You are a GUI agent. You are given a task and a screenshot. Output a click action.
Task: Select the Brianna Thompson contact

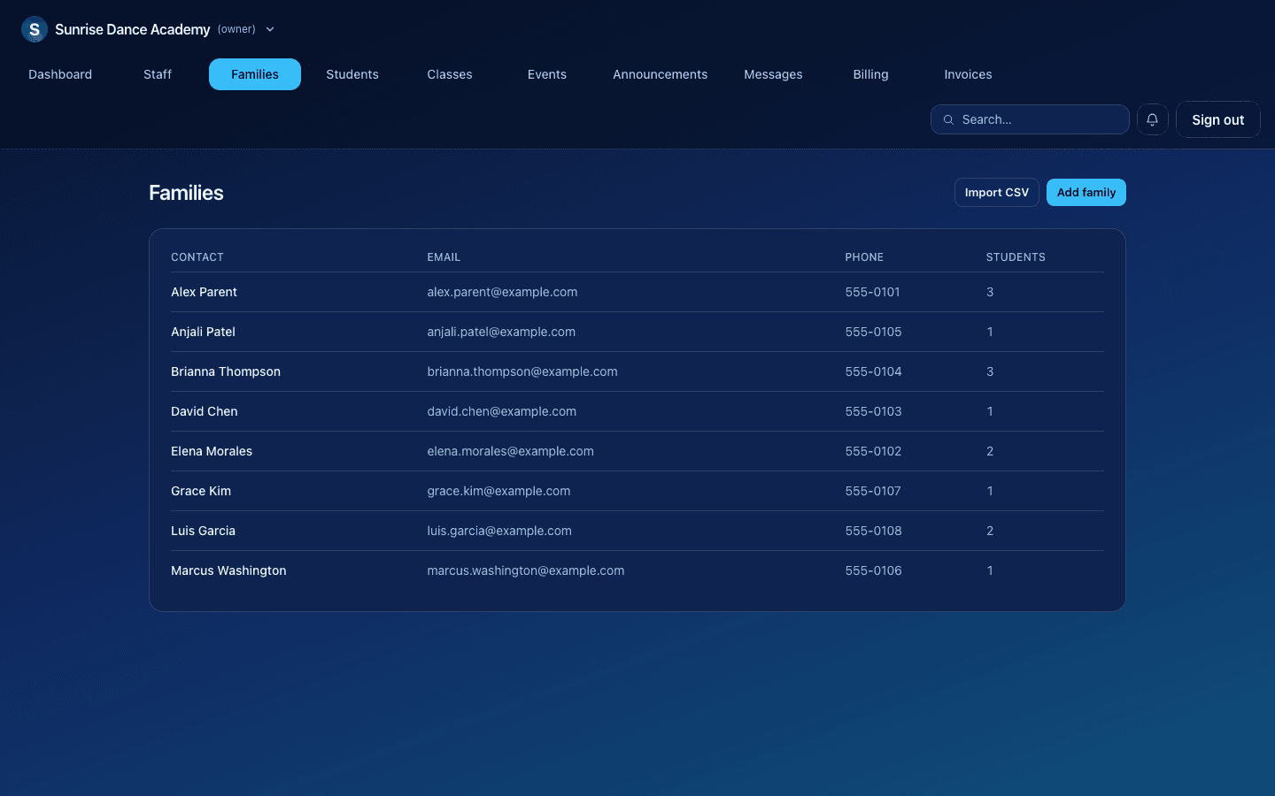tap(226, 371)
